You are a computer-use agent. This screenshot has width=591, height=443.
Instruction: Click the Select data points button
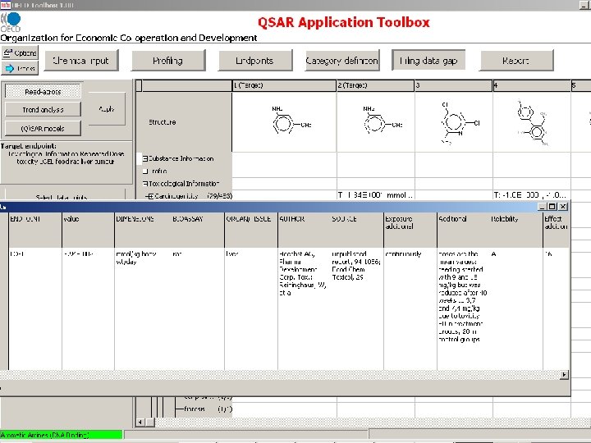(x=65, y=195)
